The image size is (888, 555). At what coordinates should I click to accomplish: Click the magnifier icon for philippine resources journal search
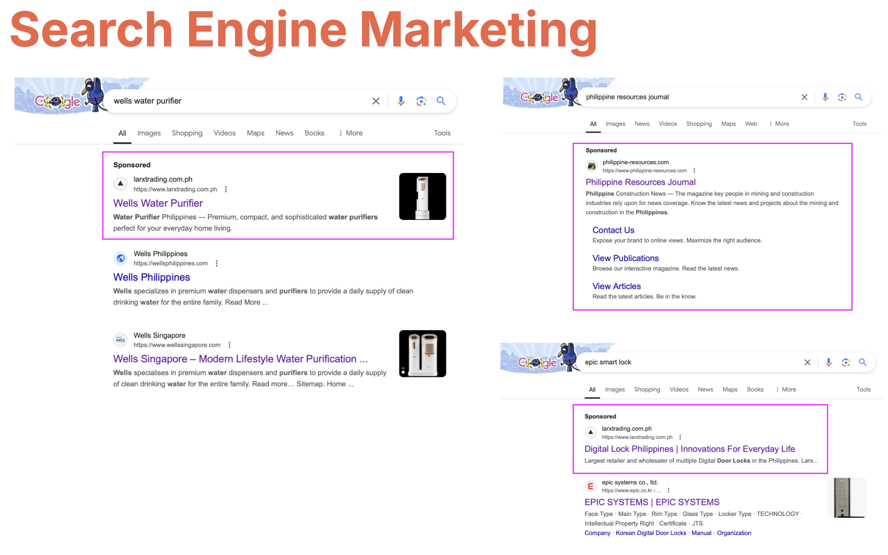pyautogui.click(x=859, y=97)
